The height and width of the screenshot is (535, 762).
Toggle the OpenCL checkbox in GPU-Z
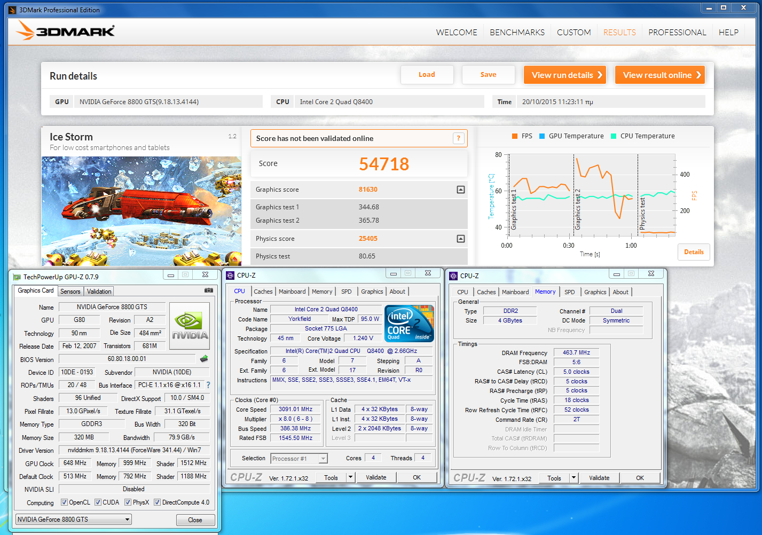click(64, 502)
